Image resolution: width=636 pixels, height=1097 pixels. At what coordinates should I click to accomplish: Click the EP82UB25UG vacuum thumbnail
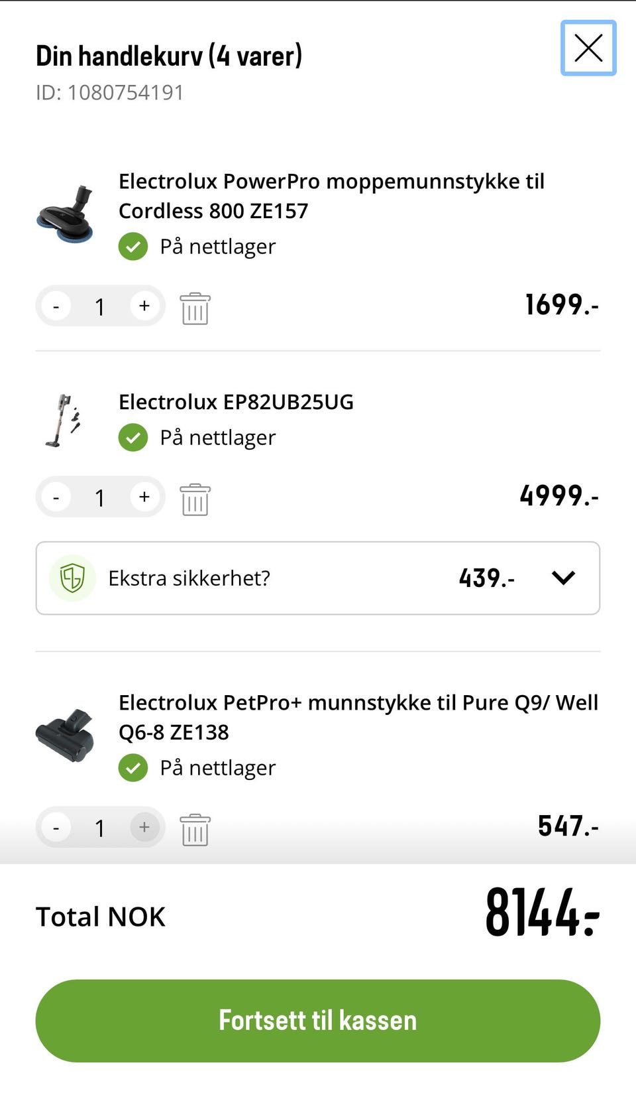64,420
